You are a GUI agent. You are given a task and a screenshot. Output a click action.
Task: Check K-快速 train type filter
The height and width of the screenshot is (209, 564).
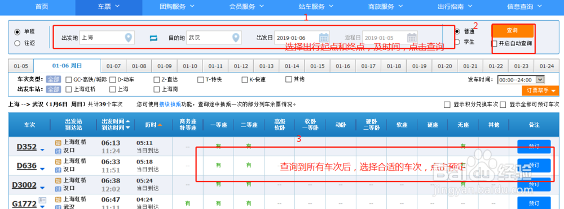(245, 80)
